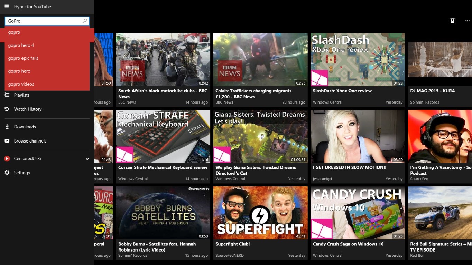Click the CensoredUs3r account avatar icon
This screenshot has width=472, height=265.
[7, 159]
